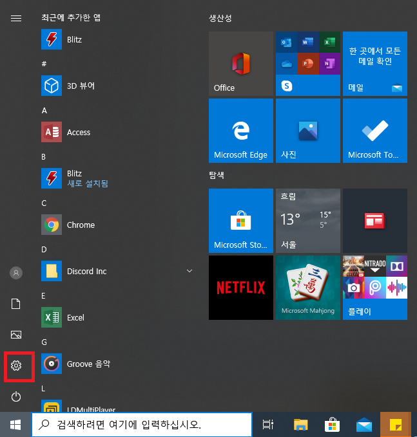Viewport: 417px width, 437px height.
Task: Open Task View in the taskbar
Action: 267,425
